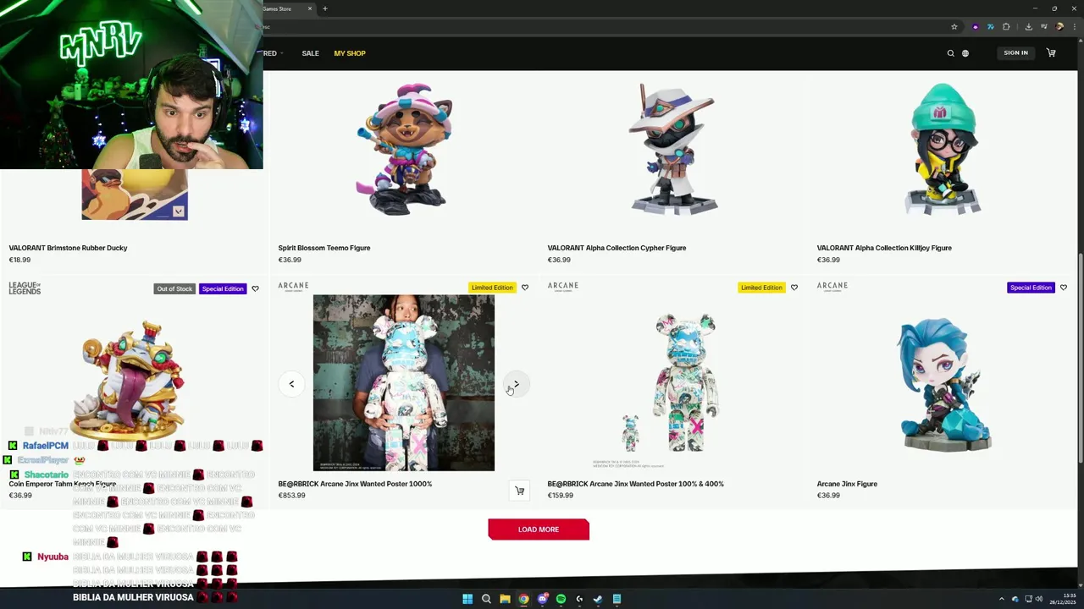Open the 7TV browser extension icon

tap(990, 26)
